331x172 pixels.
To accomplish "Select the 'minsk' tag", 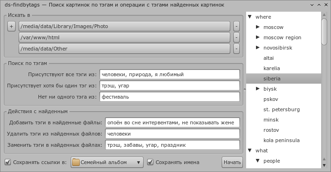I will (271, 120).
